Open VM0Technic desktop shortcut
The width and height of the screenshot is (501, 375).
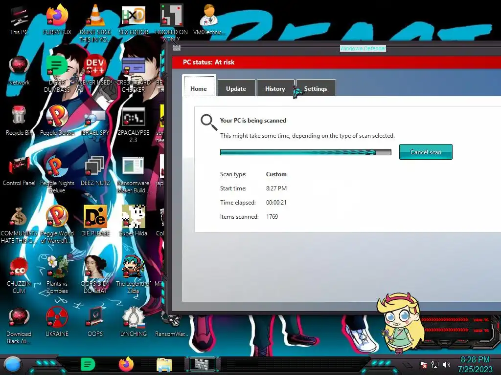(209, 20)
